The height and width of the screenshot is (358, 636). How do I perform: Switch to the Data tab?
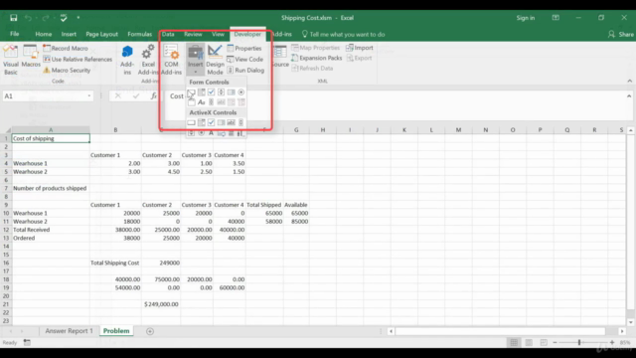coord(168,34)
